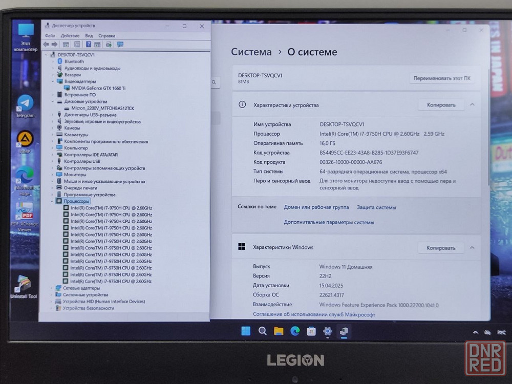Image resolution: width=512 pixels, height=384 pixels.
Task: Click Переименовать этот ПК button
Action: (x=442, y=78)
